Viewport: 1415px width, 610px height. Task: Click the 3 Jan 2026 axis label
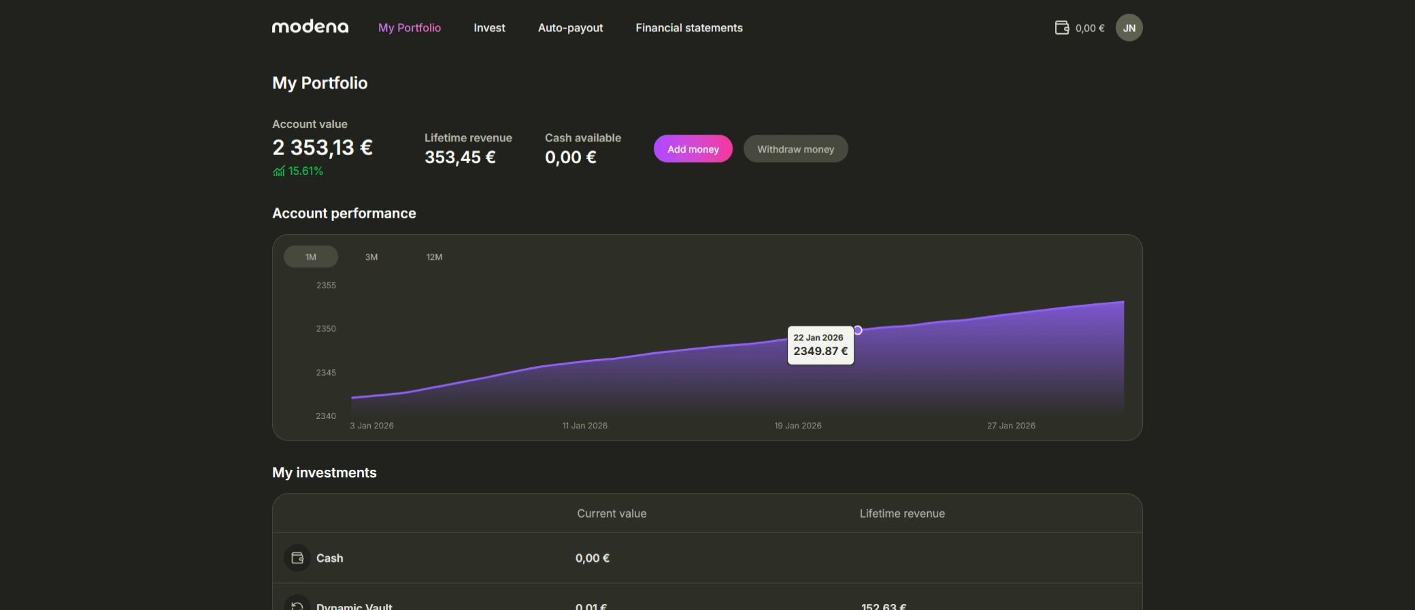372,426
